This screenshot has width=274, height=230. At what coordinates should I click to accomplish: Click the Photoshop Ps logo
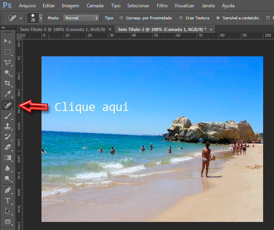click(7, 5)
